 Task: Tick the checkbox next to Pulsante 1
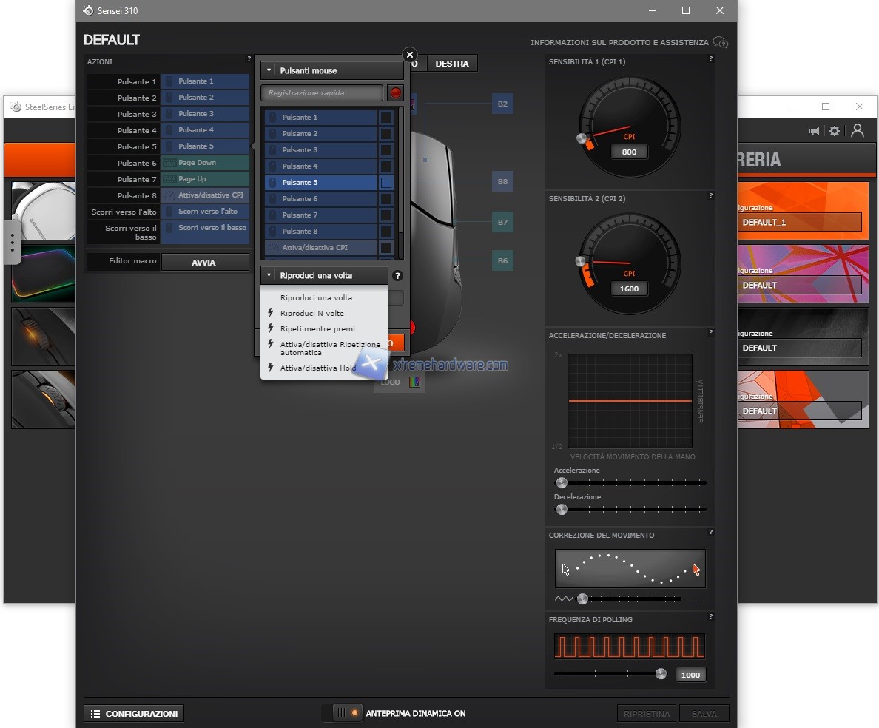[x=386, y=118]
